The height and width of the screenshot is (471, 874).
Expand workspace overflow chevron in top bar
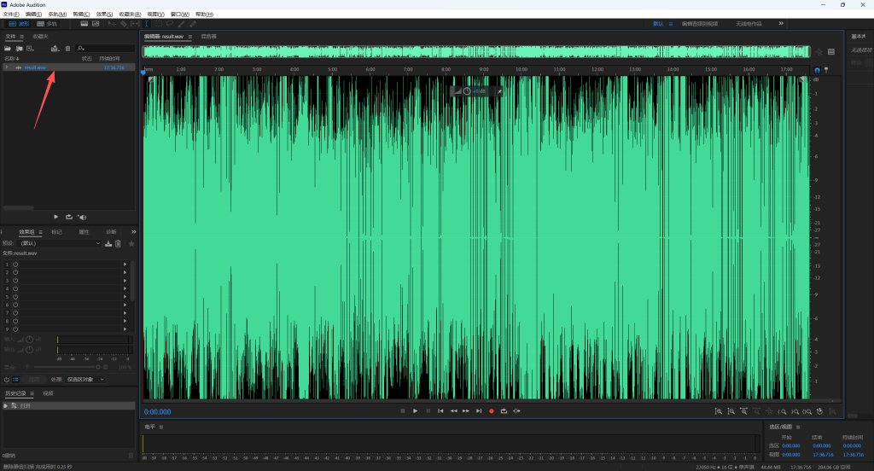click(781, 23)
